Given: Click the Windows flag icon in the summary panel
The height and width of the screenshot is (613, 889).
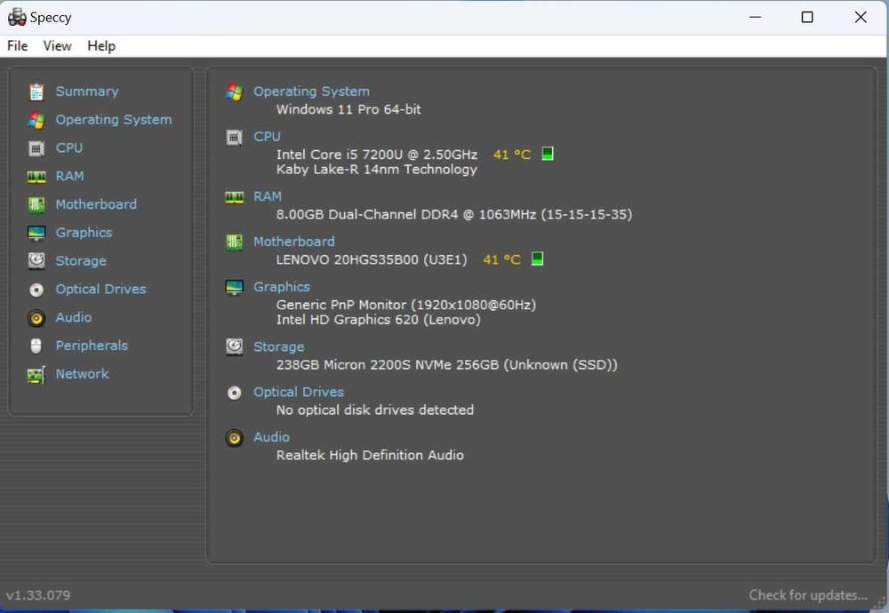Looking at the screenshot, I should coord(234,92).
